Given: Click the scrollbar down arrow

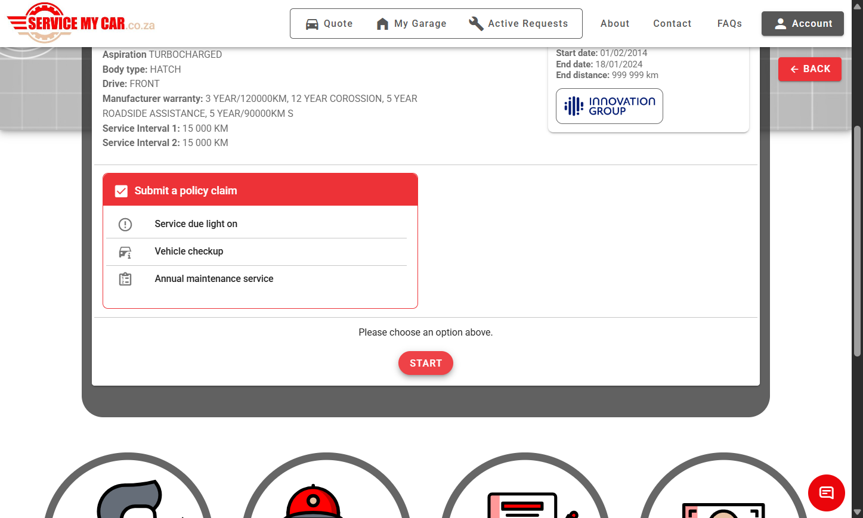Looking at the screenshot, I should click(x=858, y=512).
